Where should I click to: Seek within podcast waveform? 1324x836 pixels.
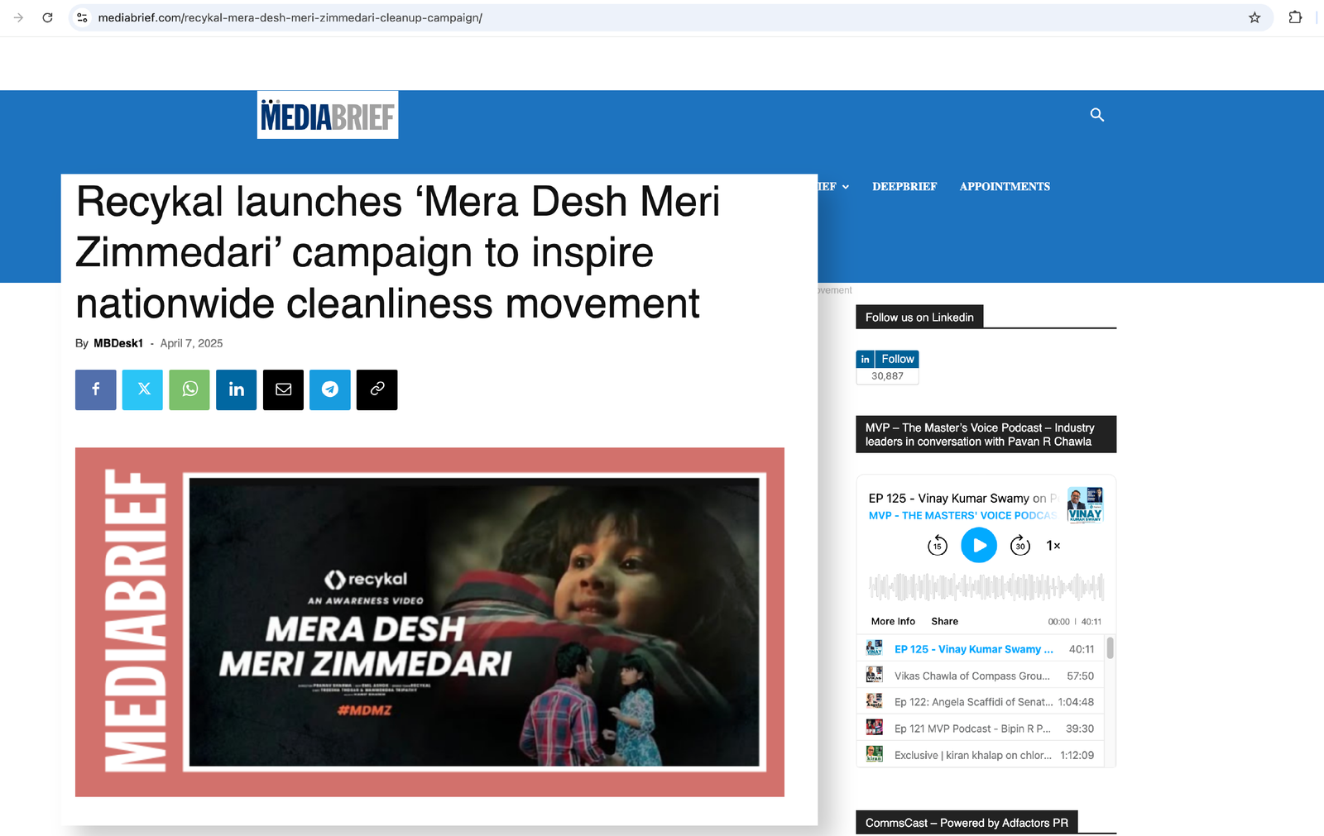click(x=986, y=587)
